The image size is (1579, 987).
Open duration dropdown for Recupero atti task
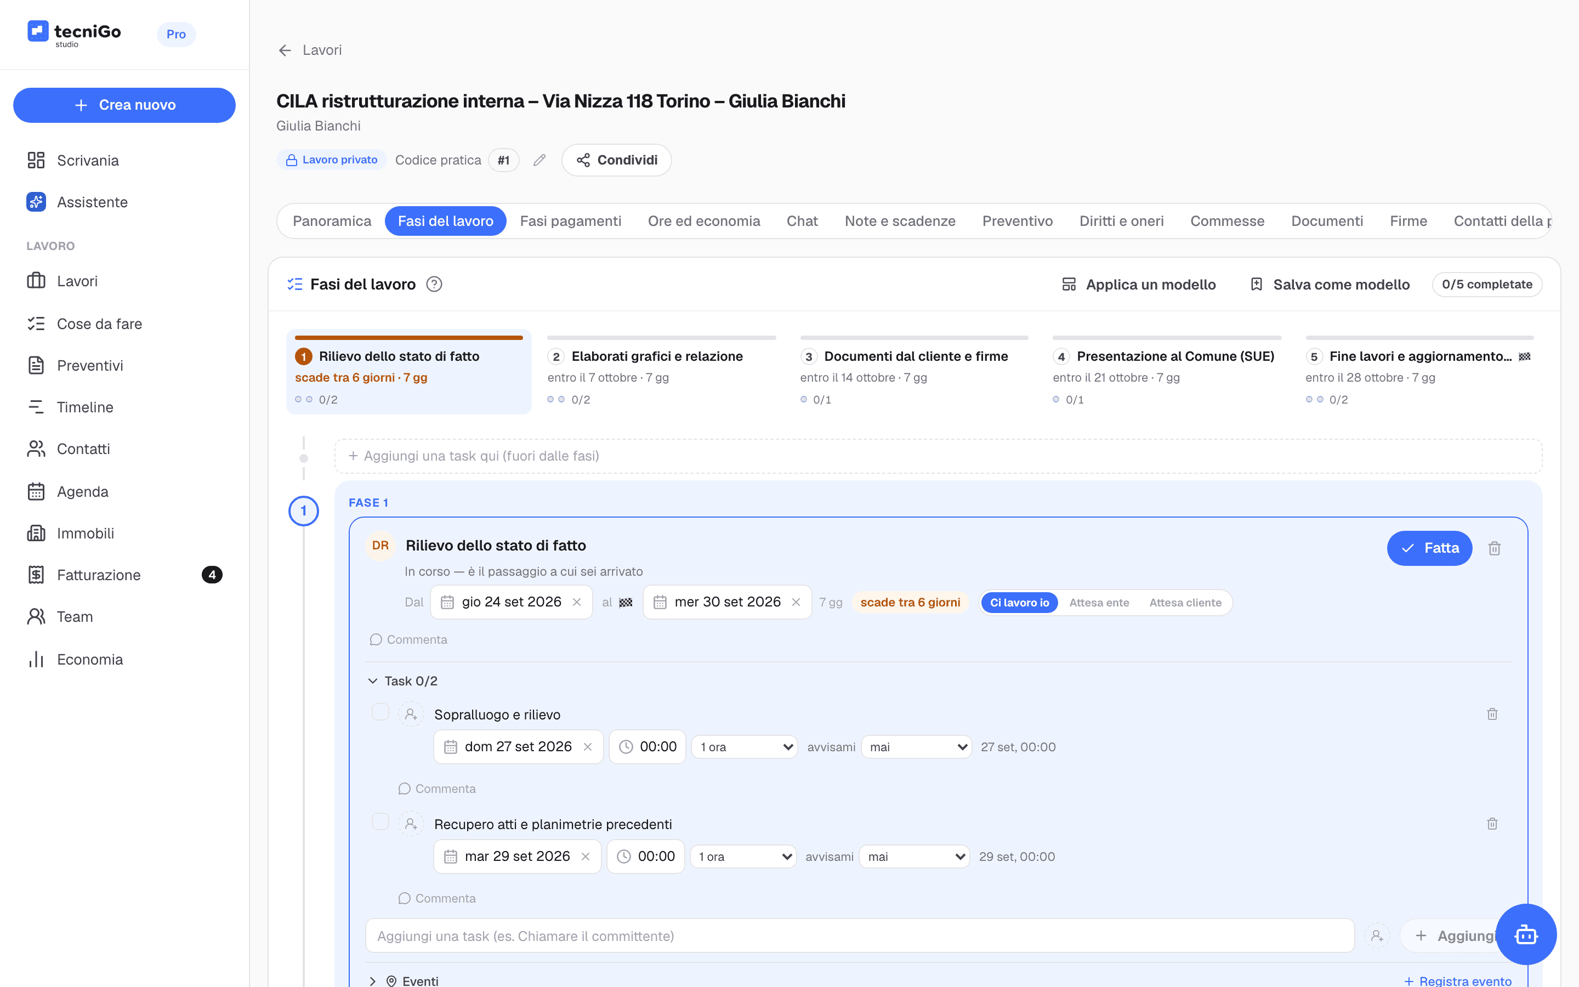743,856
